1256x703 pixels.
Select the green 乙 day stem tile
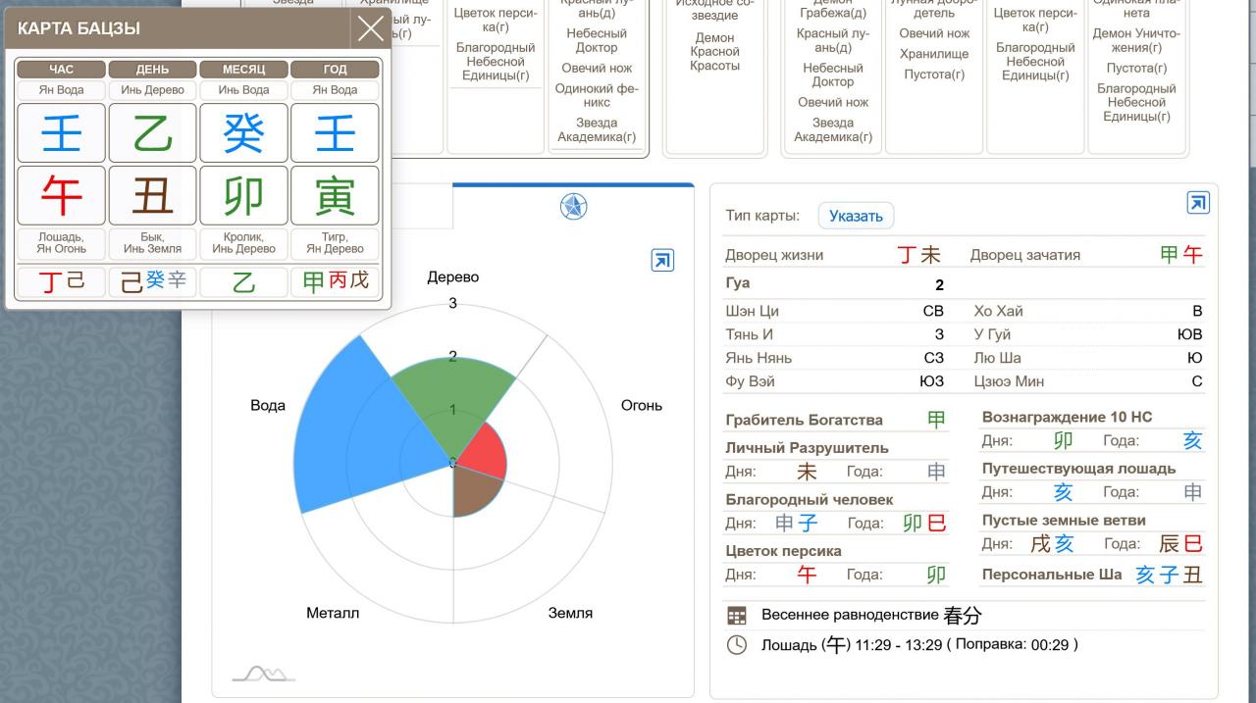(152, 132)
